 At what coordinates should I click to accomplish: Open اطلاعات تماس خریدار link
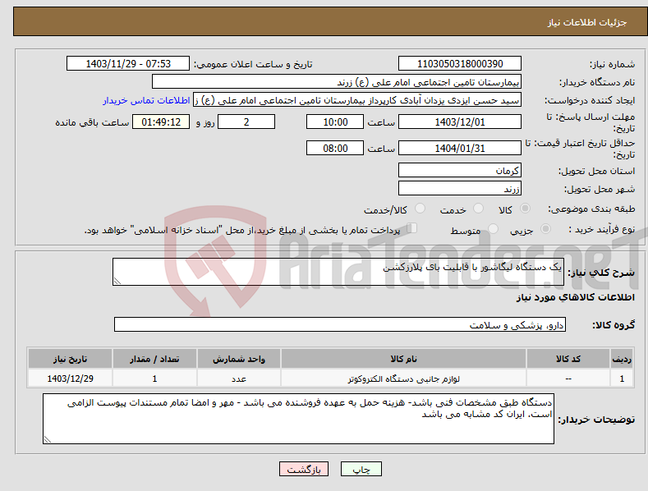click(146, 100)
